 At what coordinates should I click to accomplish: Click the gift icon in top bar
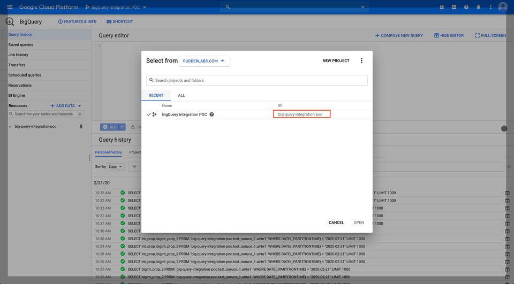tap(442, 7)
